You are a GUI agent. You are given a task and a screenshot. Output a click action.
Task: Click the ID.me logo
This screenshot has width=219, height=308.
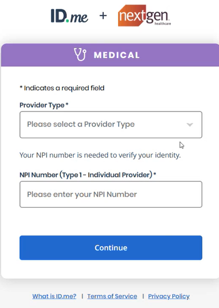pos(69,16)
